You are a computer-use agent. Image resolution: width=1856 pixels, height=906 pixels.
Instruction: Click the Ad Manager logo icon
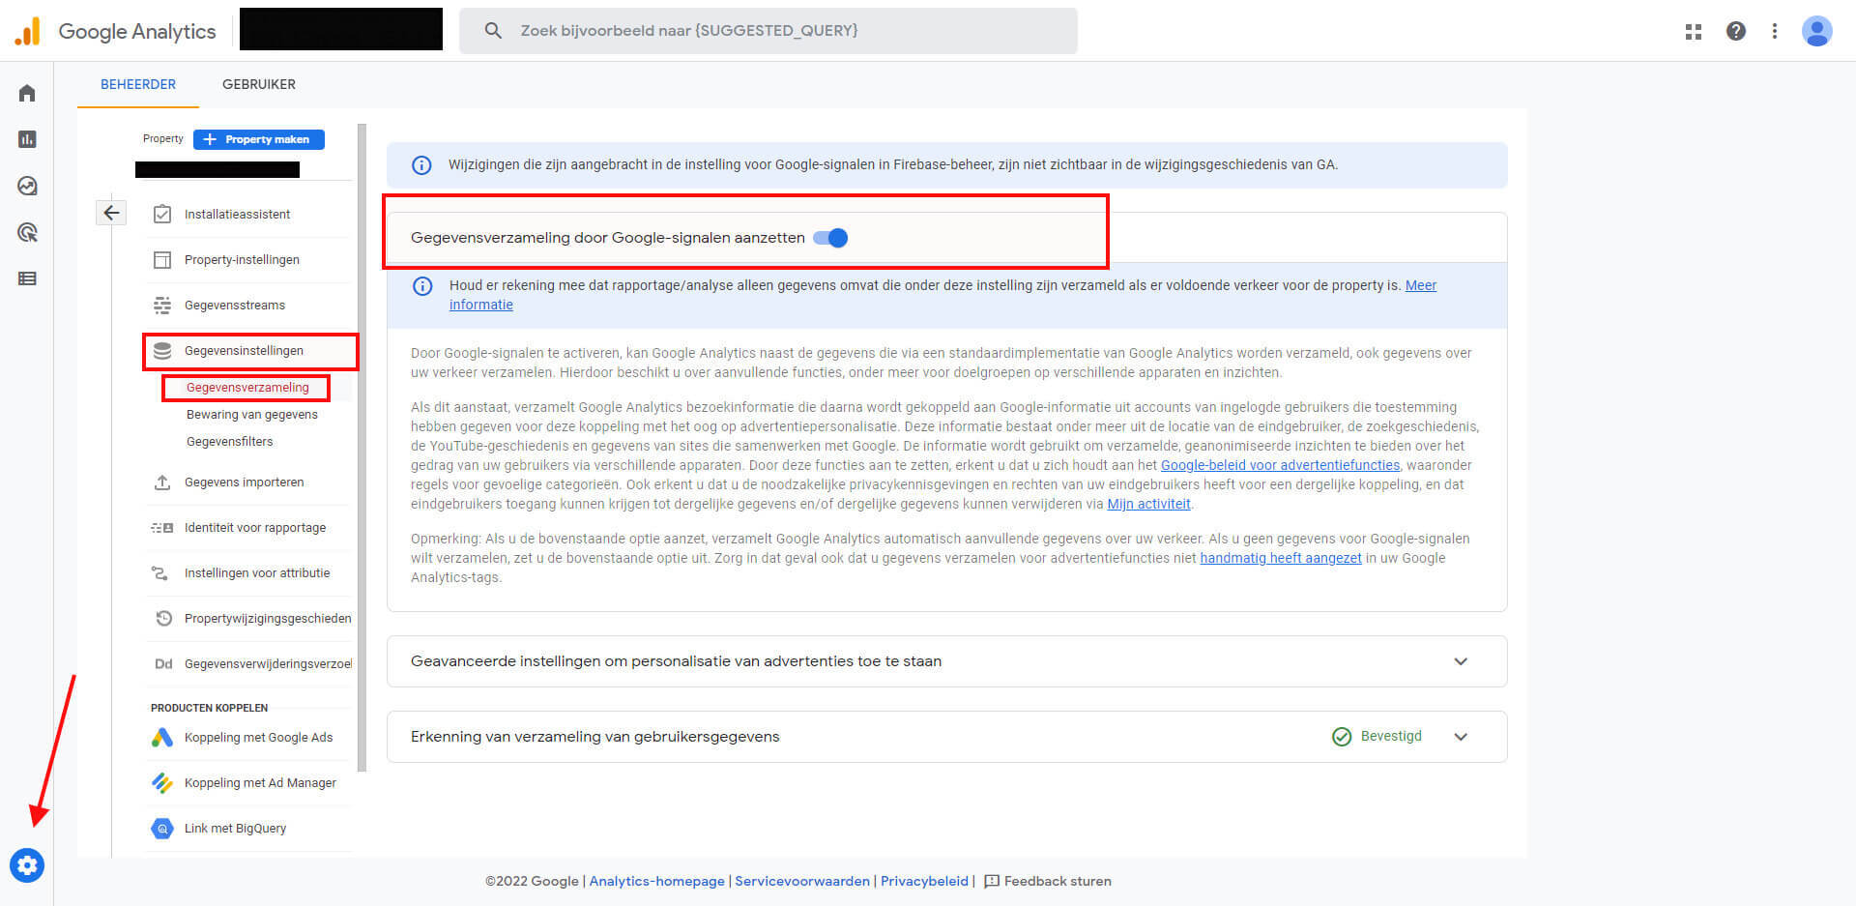162,782
